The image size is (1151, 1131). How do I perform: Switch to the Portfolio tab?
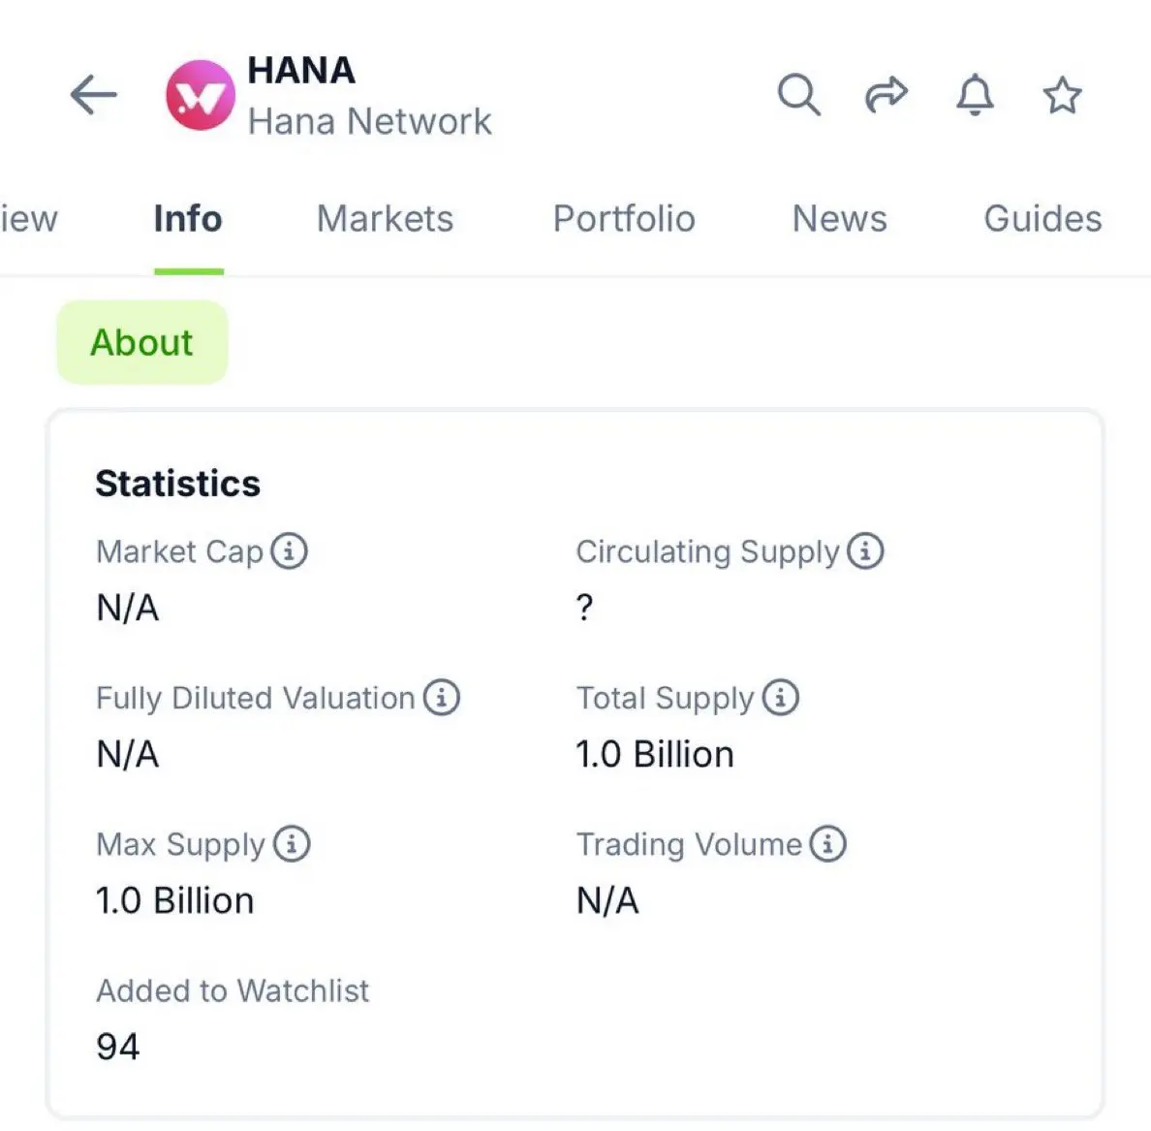(x=624, y=219)
